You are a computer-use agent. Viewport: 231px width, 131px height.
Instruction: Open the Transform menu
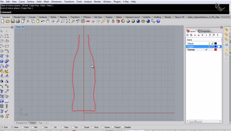click(69, 2)
